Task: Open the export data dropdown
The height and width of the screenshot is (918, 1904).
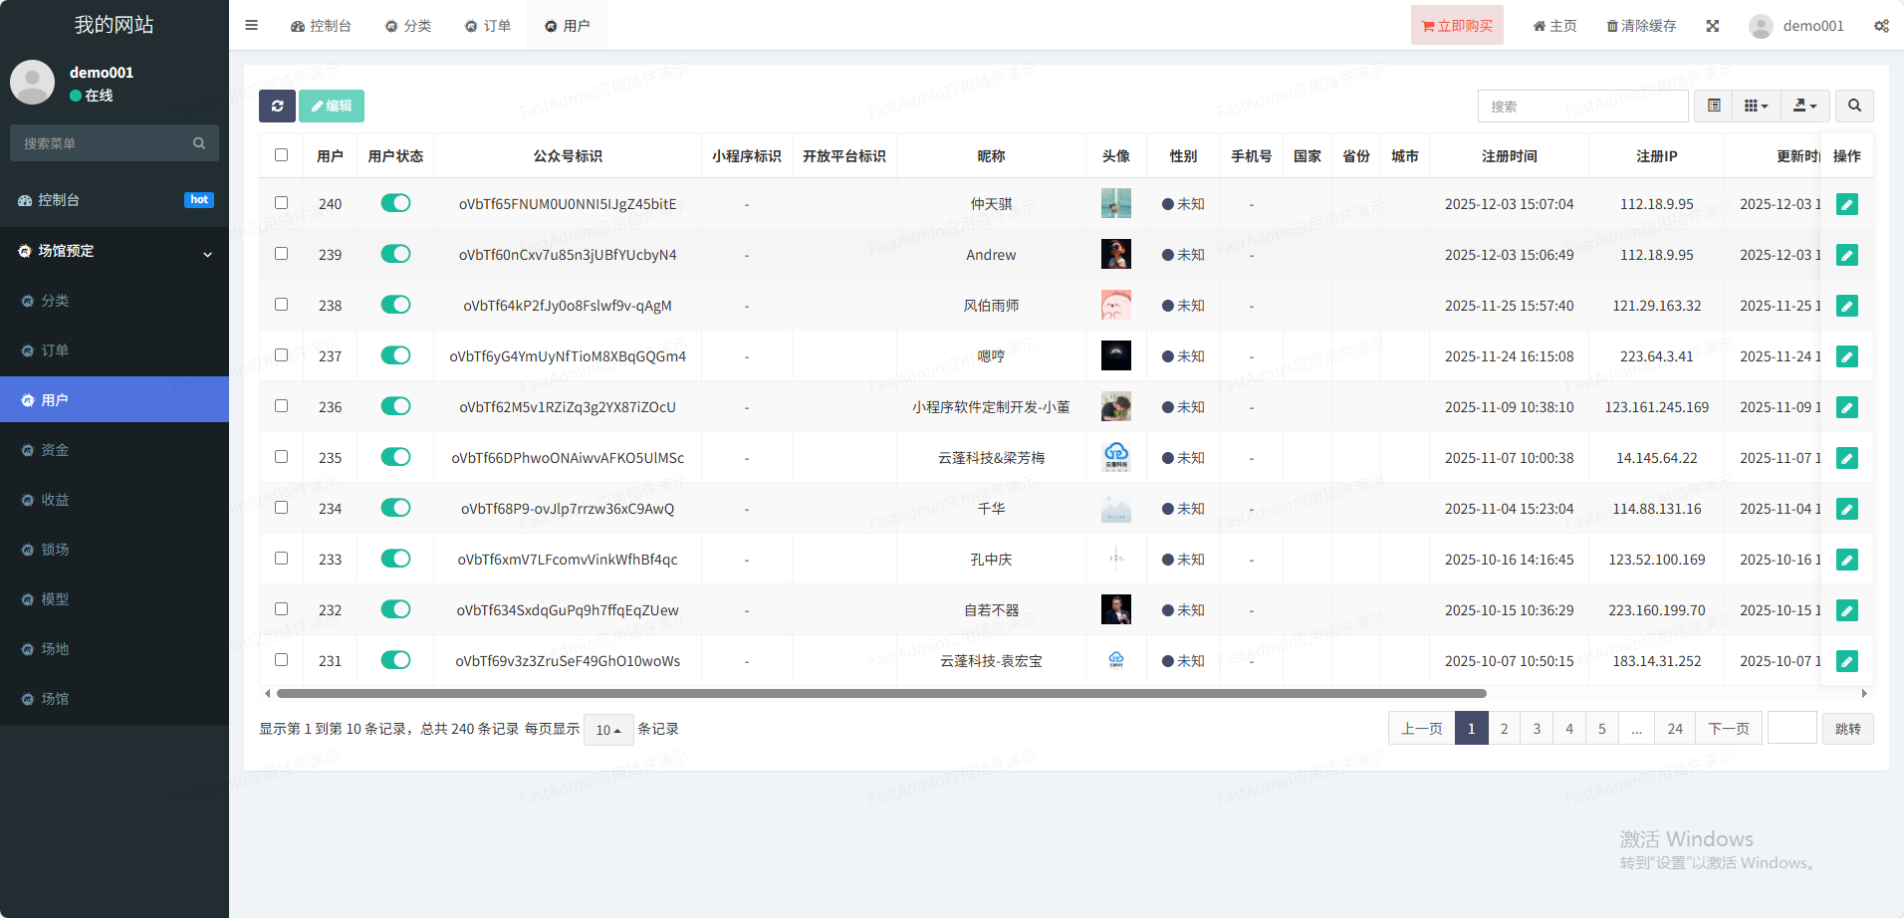Action: click(x=1804, y=106)
